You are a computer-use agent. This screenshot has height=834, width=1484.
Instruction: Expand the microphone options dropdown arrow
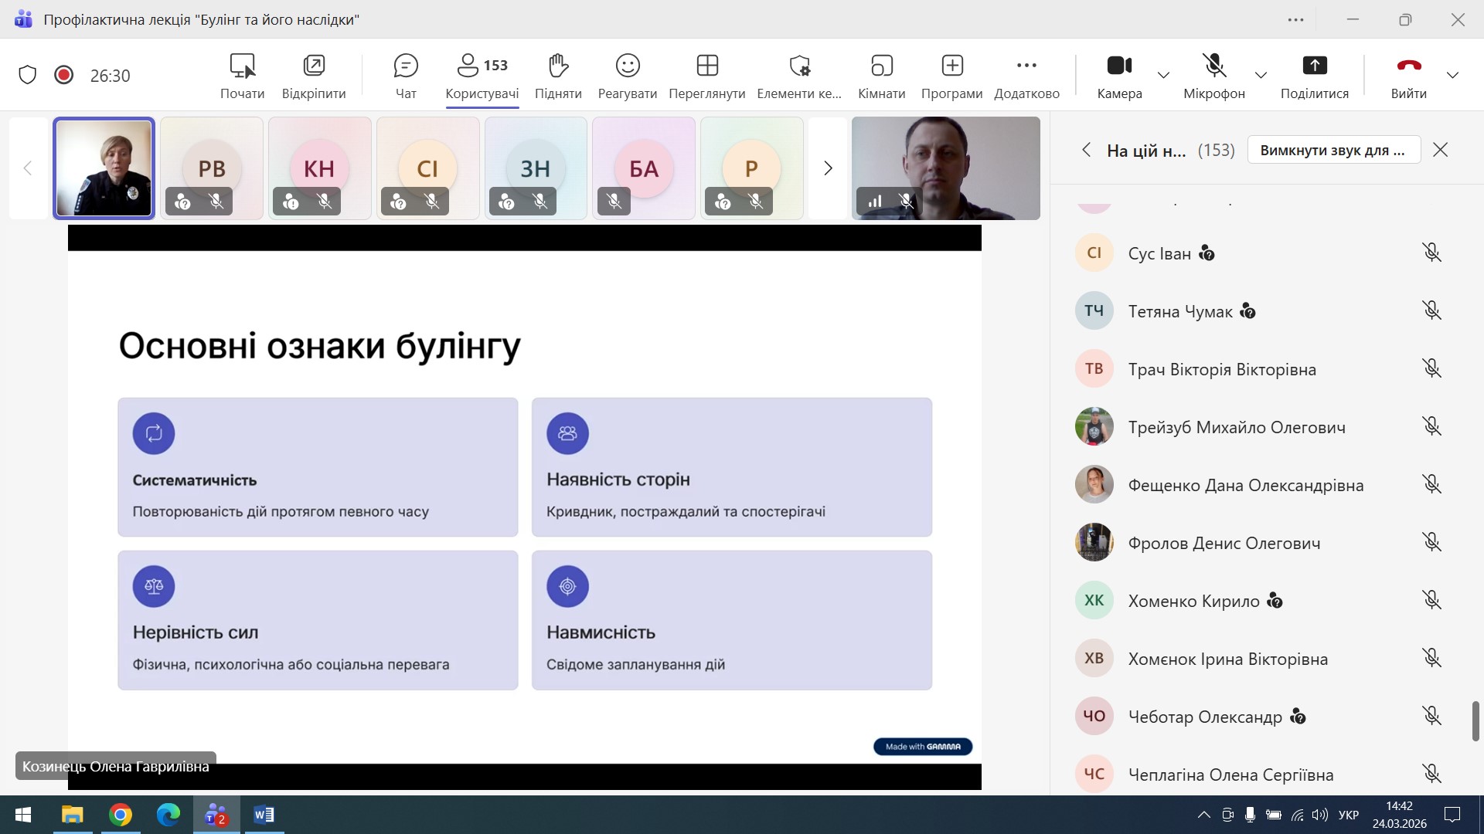(1261, 75)
